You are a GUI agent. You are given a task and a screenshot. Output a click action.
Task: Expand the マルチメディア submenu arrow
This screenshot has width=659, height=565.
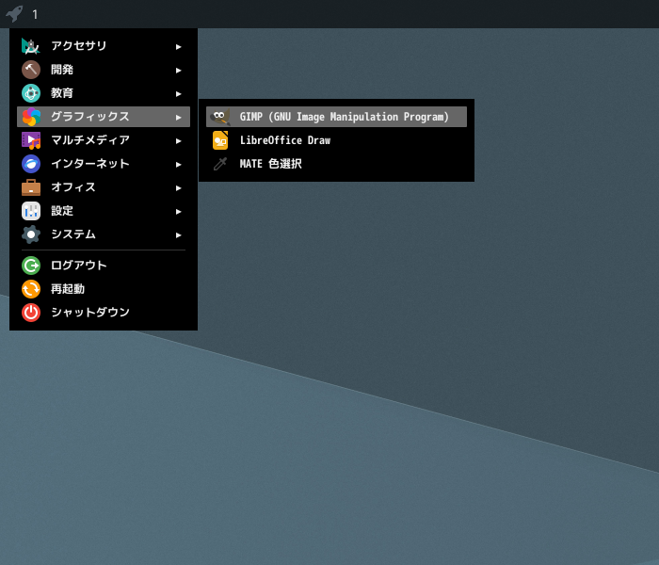coord(179,141)
